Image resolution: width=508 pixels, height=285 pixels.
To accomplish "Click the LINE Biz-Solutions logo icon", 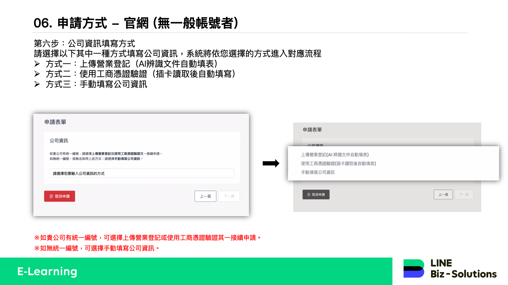I will point(414,268).
